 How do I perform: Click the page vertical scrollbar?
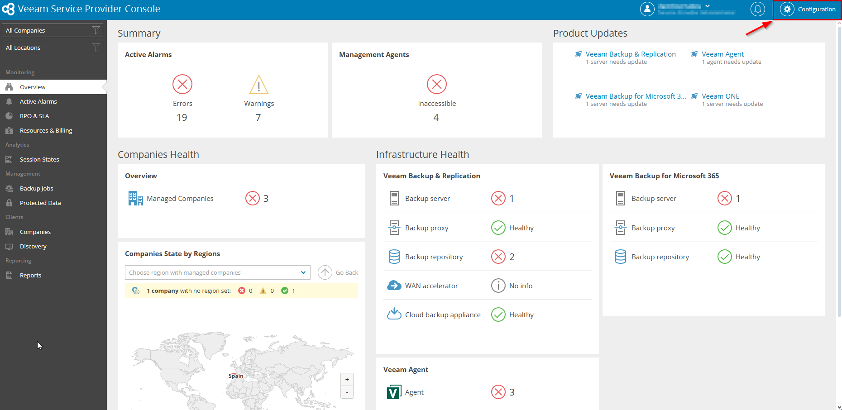[x=839, y=172]
